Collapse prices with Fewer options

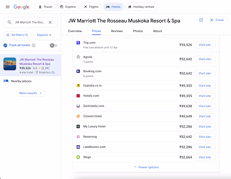(x=146, y=167)
